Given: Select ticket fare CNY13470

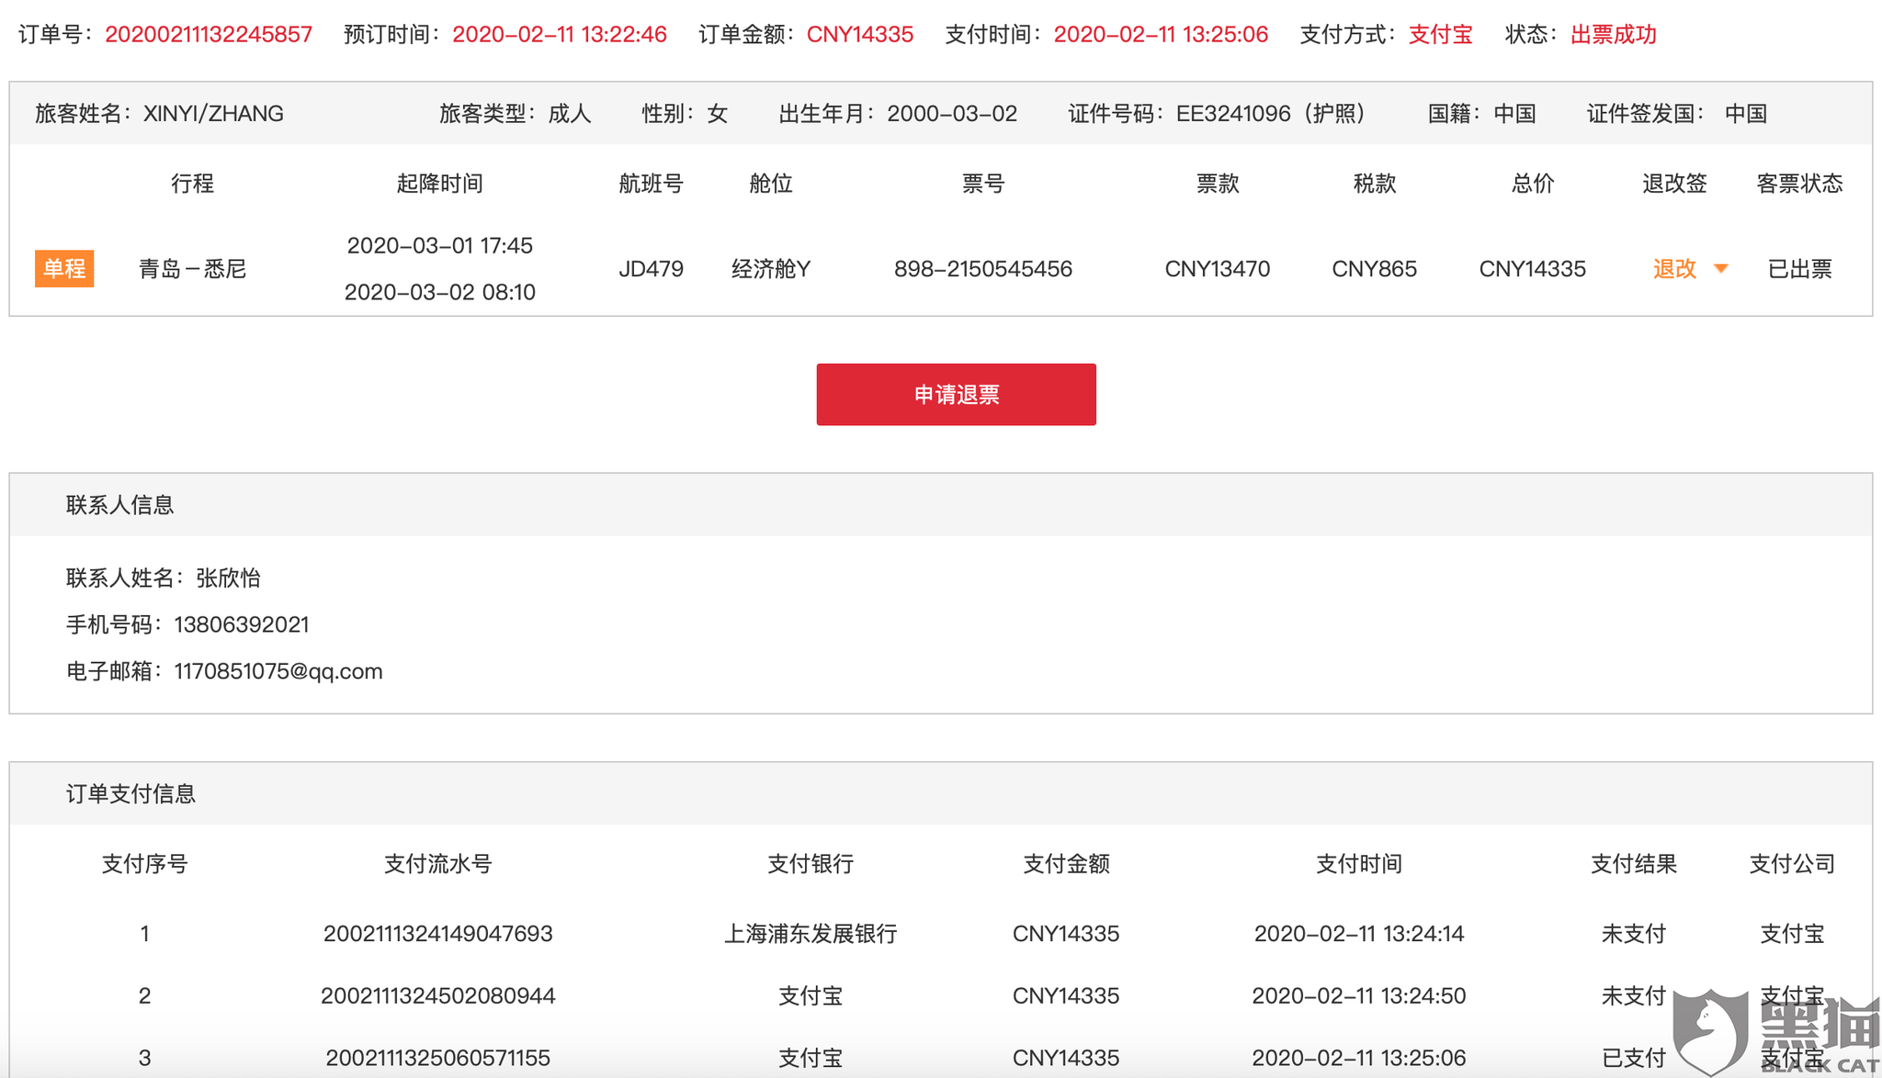Looking at the screenshot, I should click(x=1218, y=269).
